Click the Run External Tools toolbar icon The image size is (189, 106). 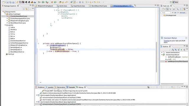[x=47, y=2]
